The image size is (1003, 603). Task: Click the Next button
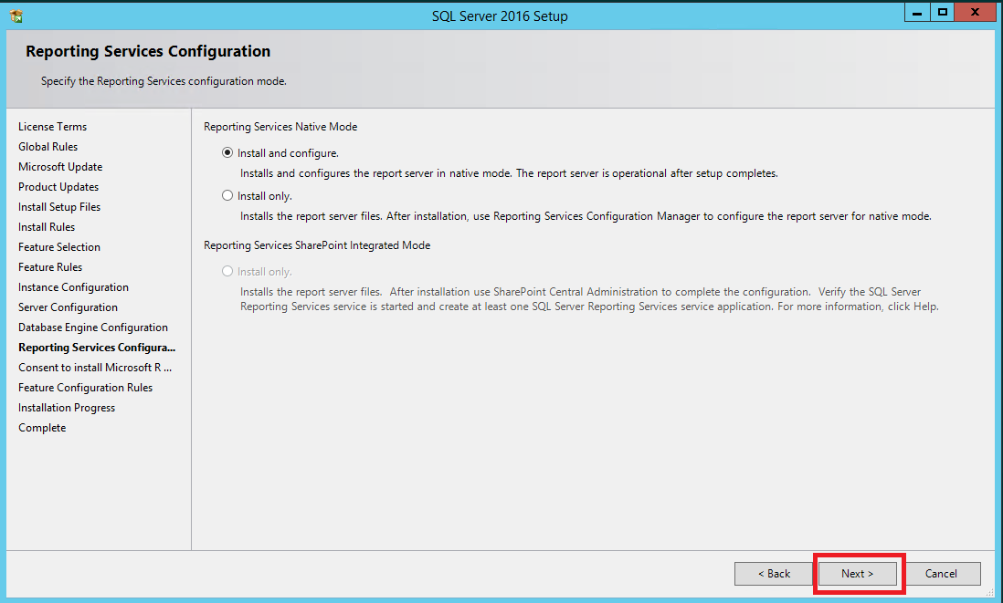[x=857, y=574]
